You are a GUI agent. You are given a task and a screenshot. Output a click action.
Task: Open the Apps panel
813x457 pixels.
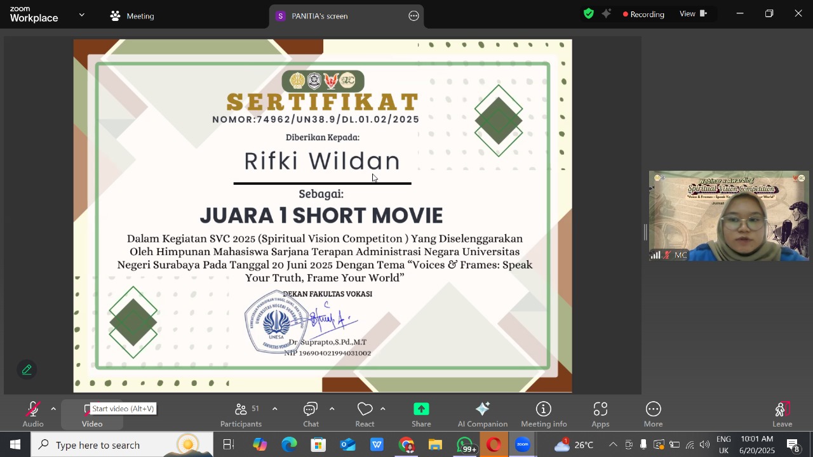pyautogui.click(x=600, y=414)
